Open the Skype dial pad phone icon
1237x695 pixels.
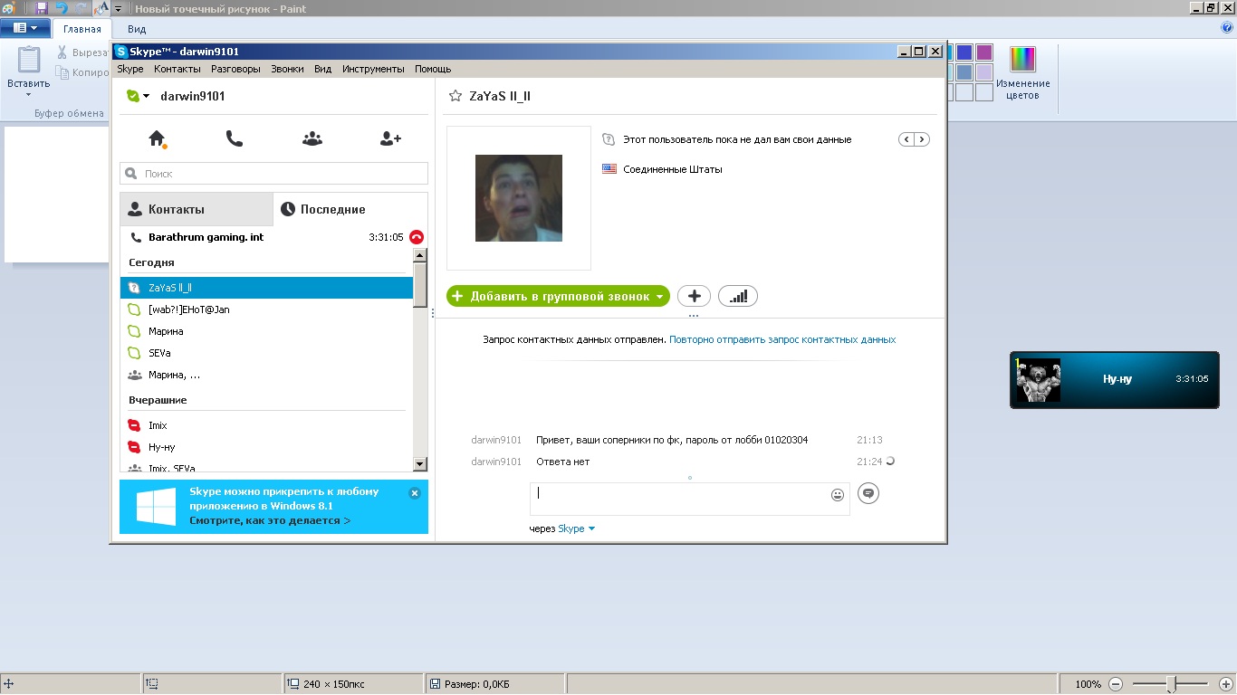(x=235, y=138)
